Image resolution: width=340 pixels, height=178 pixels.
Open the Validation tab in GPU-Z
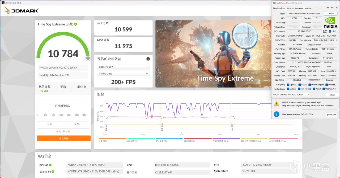click(x=309, y=8)
